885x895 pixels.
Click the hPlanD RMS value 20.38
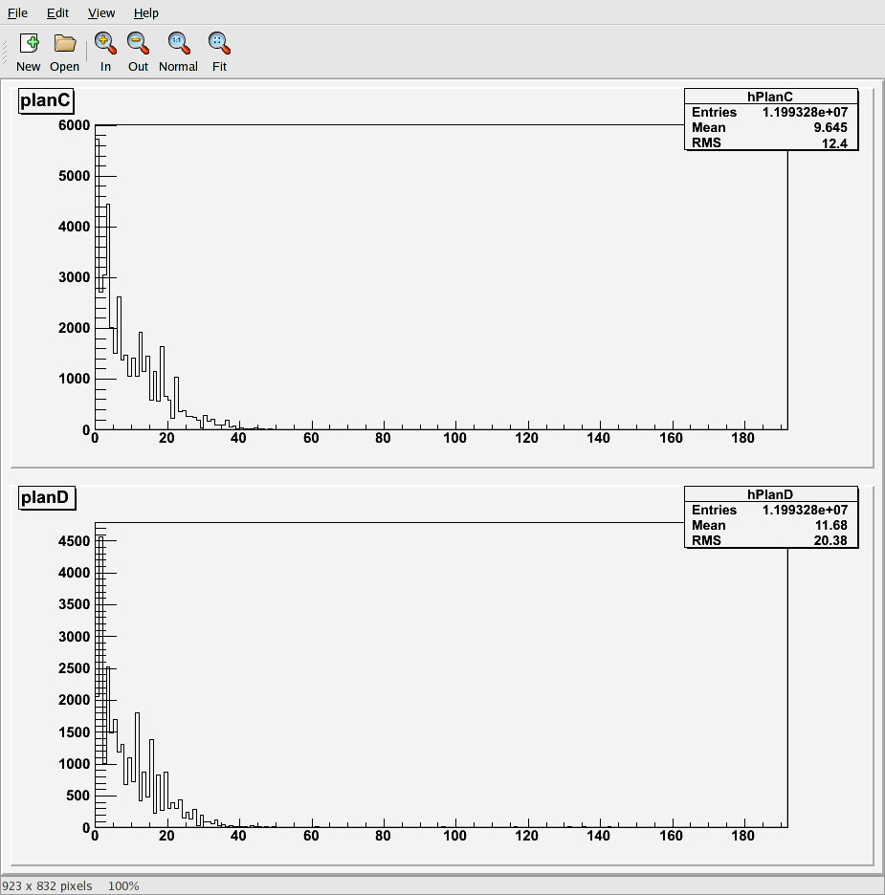pos(830,540)
